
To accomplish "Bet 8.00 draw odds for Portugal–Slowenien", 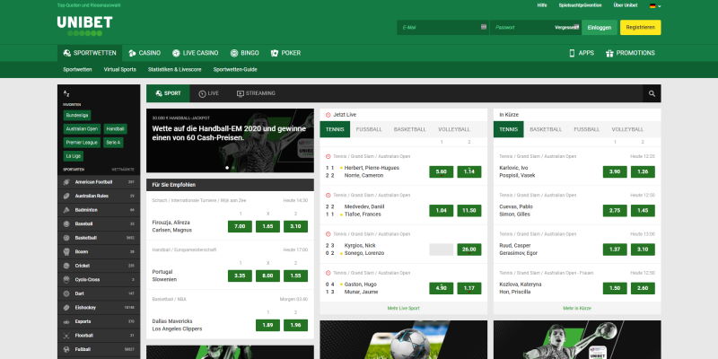I will [x=267, y=276].
